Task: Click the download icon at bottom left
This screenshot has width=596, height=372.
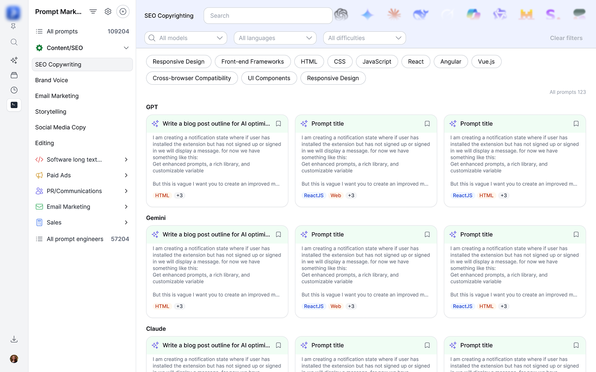Action: 14,339
